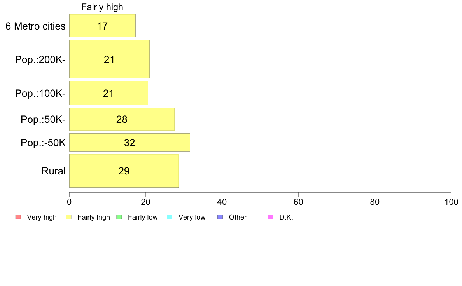Image resolution: width=462 pixels, height=286 pixels.
Task: Click the Pop.:-50K row label
Action: [43, 143]
